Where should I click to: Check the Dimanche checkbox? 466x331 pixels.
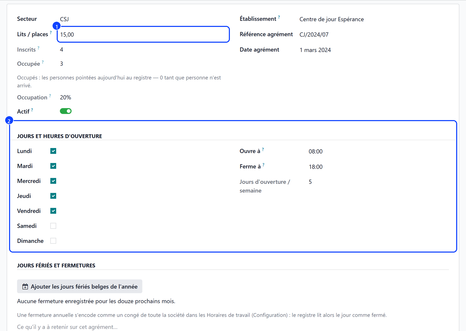tap(53, 241)
